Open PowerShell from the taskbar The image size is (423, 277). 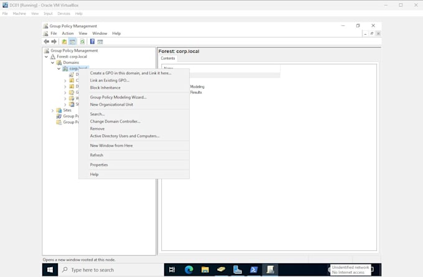[x=254, y=270]
